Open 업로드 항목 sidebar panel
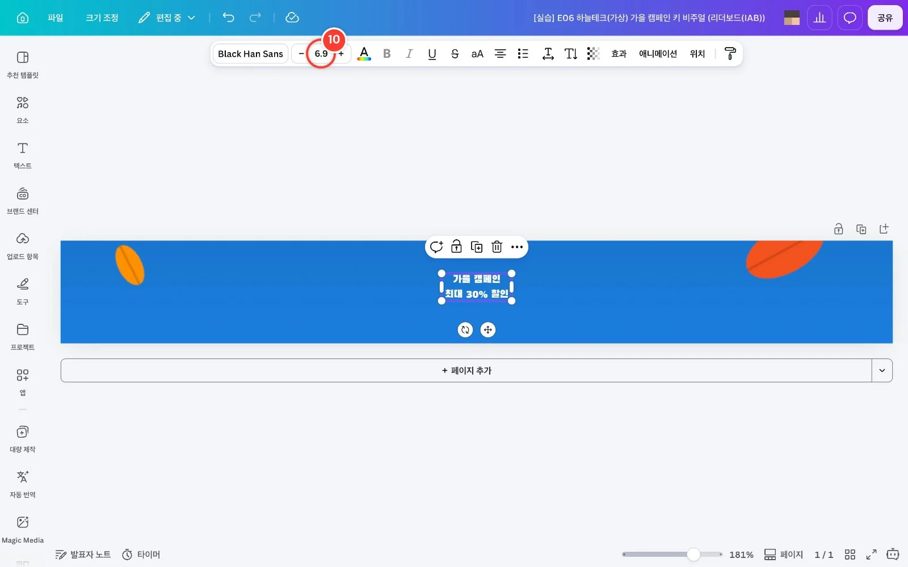908x567 pixels. click(23, 246)
